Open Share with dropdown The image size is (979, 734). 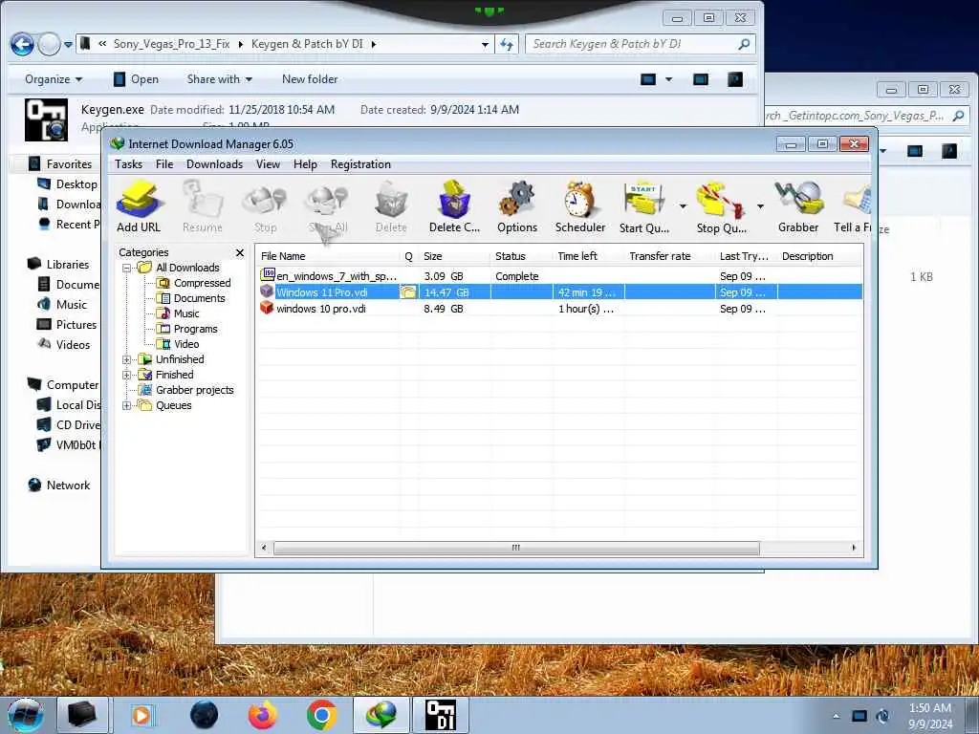[219, 79]
